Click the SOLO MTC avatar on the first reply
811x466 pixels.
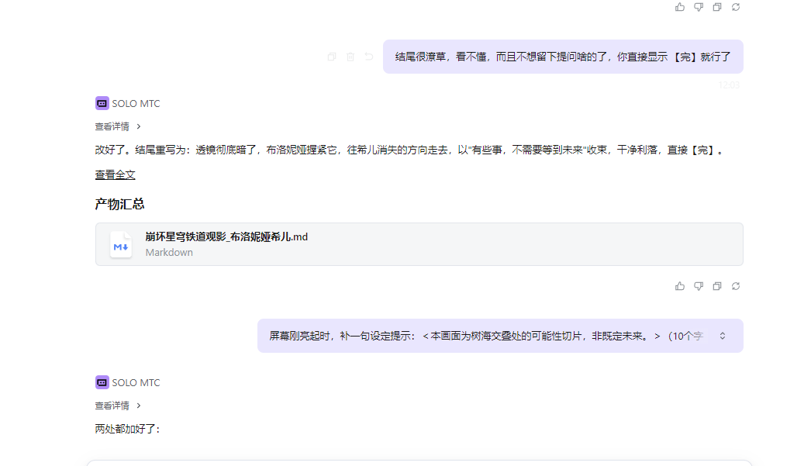point(102,103)
